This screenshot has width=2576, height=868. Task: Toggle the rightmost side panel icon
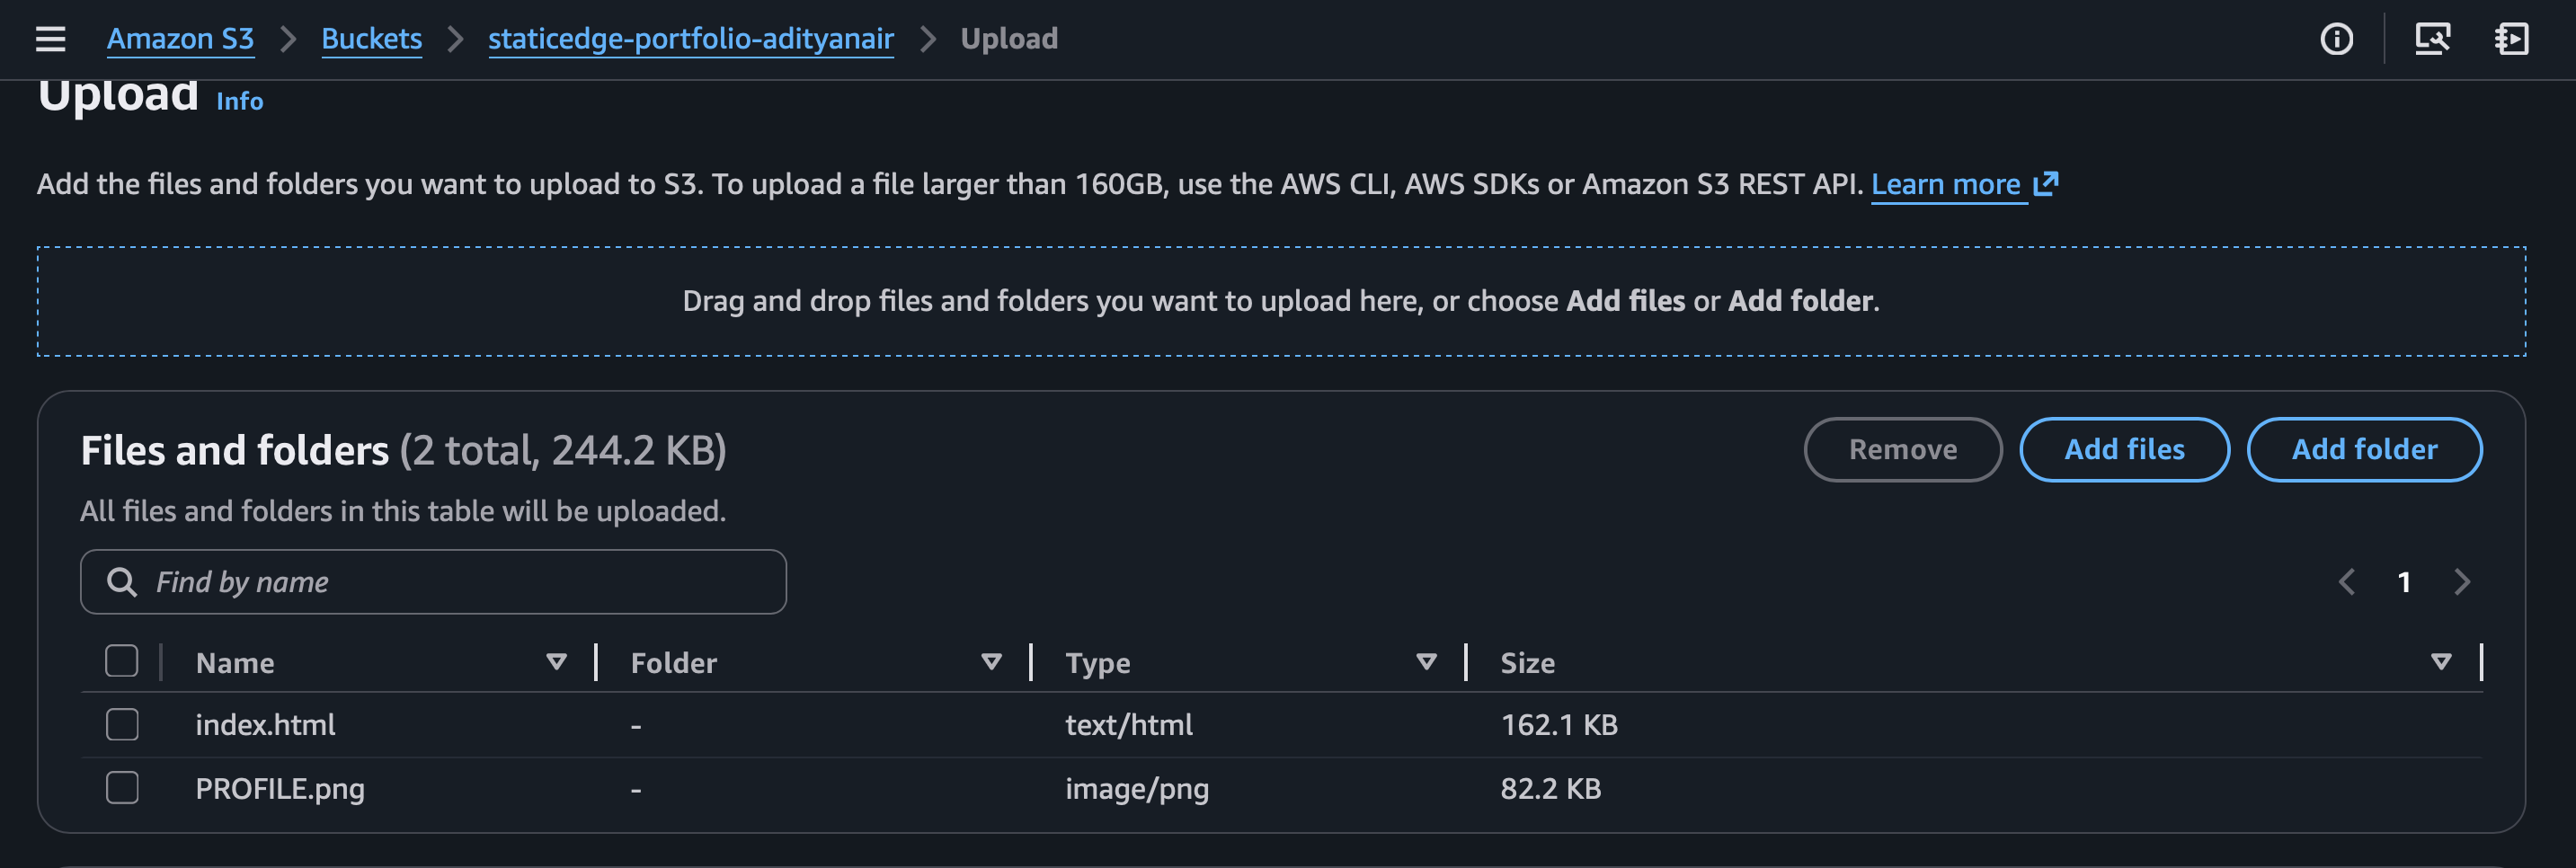pyautogui.click(x=2511, y=39)
